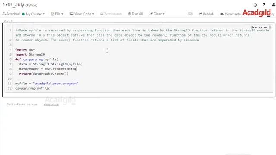Click the data = StringIO.StringIO(myfile) line
Viewport: 276px width, 155px height.
pos(50,64)
